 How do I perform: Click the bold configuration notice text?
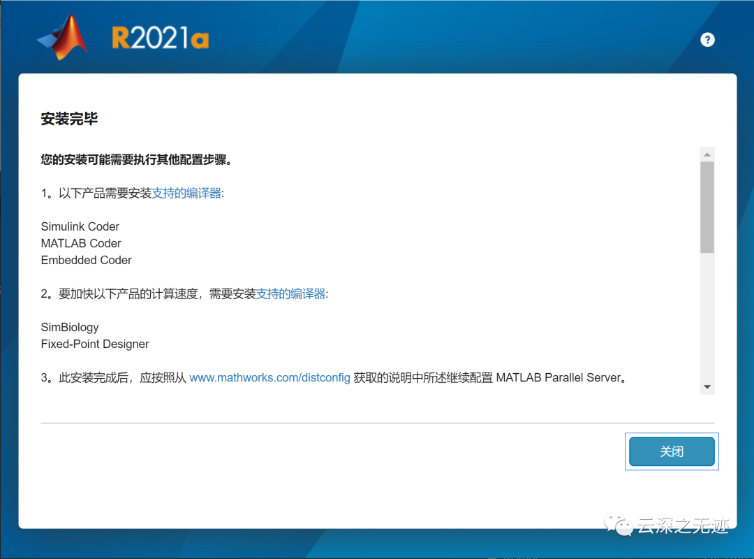pyautogui.click(x=136, y=160)
